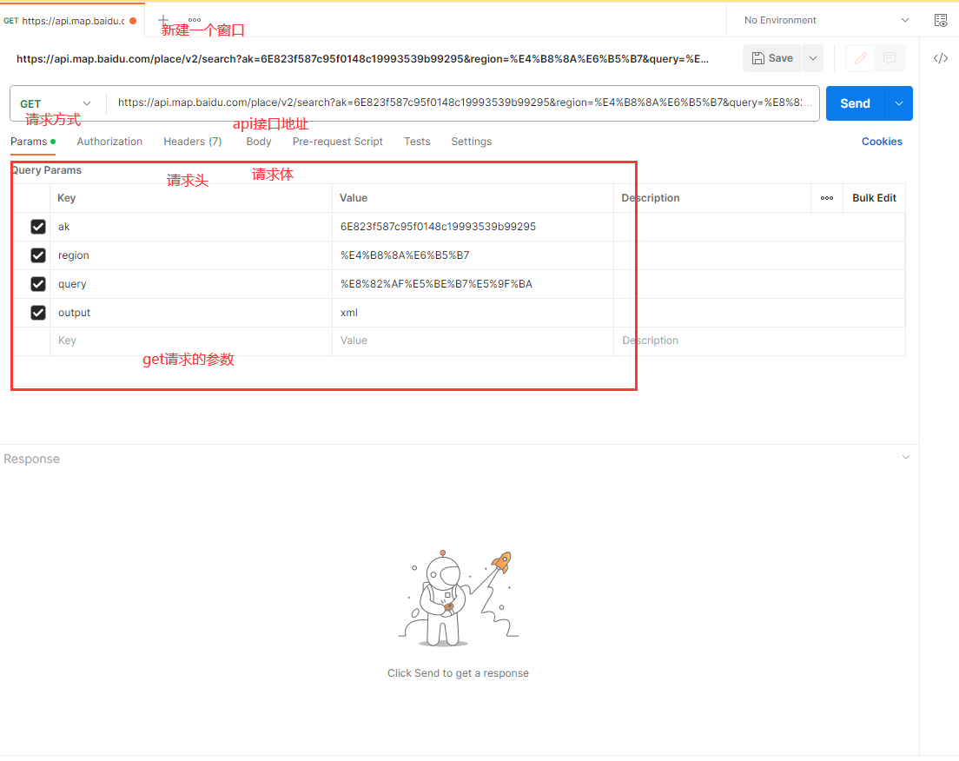Collapse the Response panel chevron

pyautogui.click(x=906, y=458)
